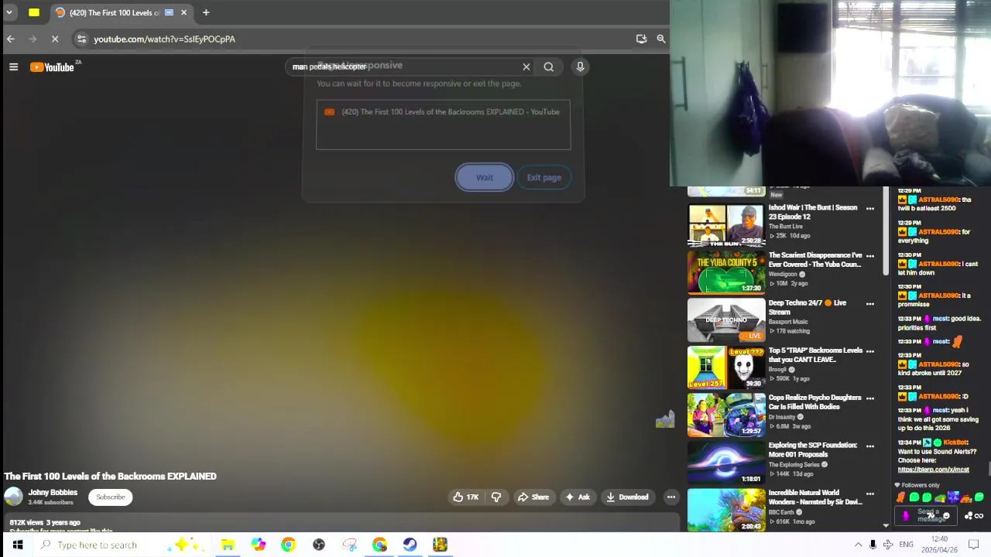Screen dimensions: 991x557
Task: Click Exit page in the dialog
Action: [x=544, y=177]
